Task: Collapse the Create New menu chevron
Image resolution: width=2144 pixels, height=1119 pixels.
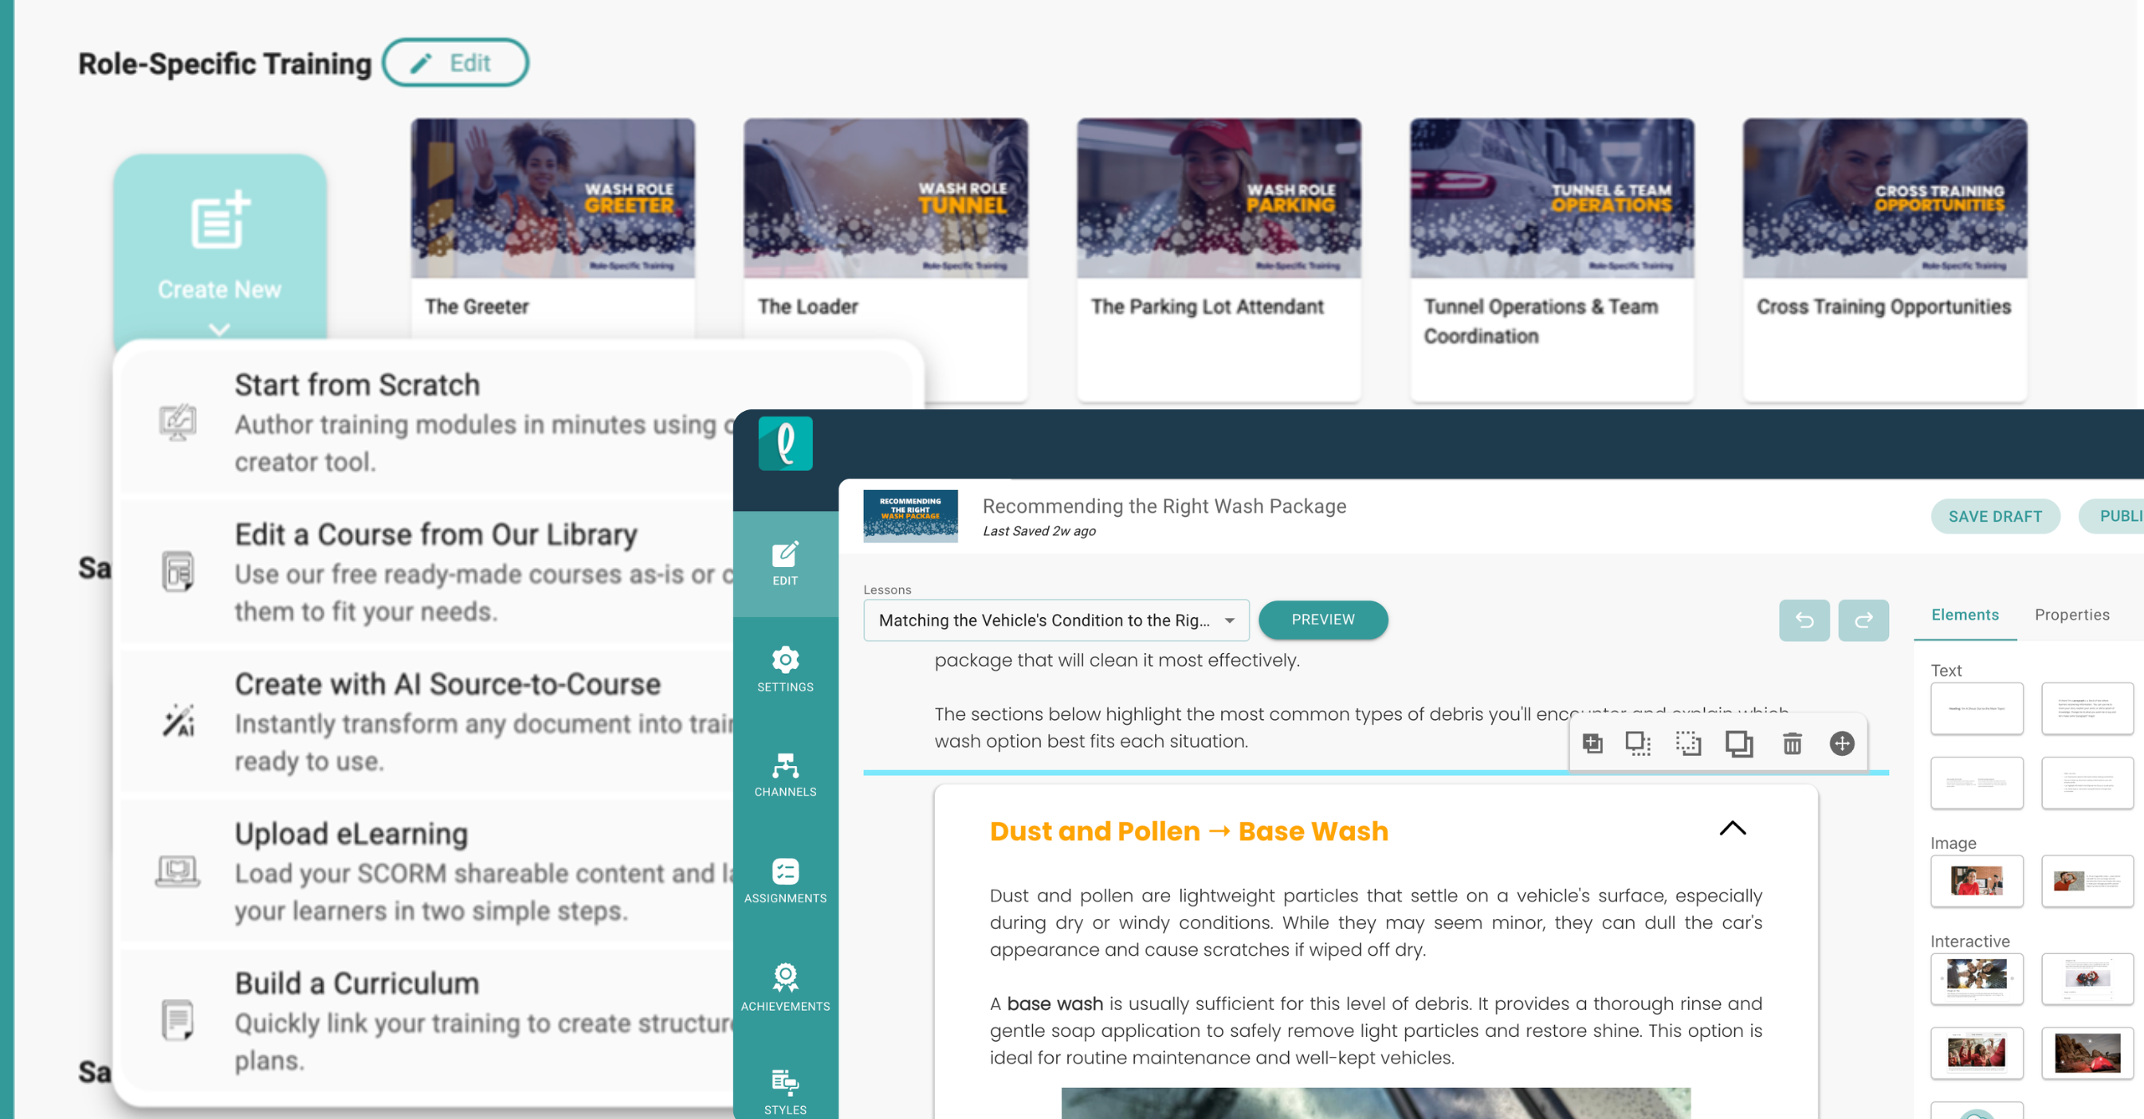Action: pos(219,330)
